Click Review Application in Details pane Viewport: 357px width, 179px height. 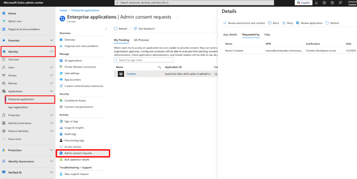[x=309, y=23]
